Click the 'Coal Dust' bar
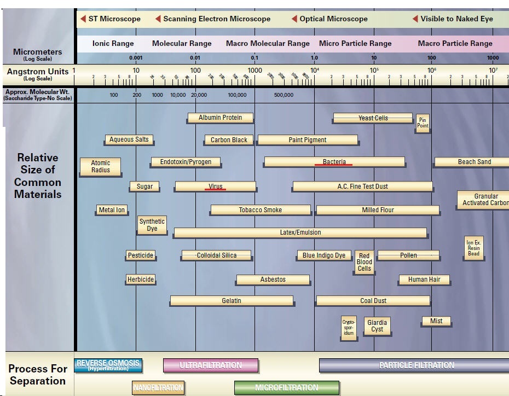 tap(373, 301)
